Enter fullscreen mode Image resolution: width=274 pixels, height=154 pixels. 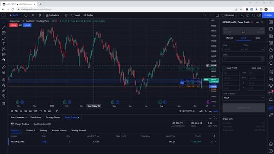pyautogui.click(x=253, y=15)
